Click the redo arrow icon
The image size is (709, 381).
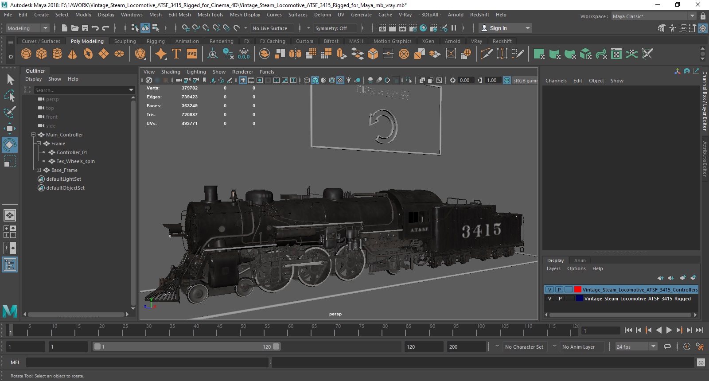(105, 28)
